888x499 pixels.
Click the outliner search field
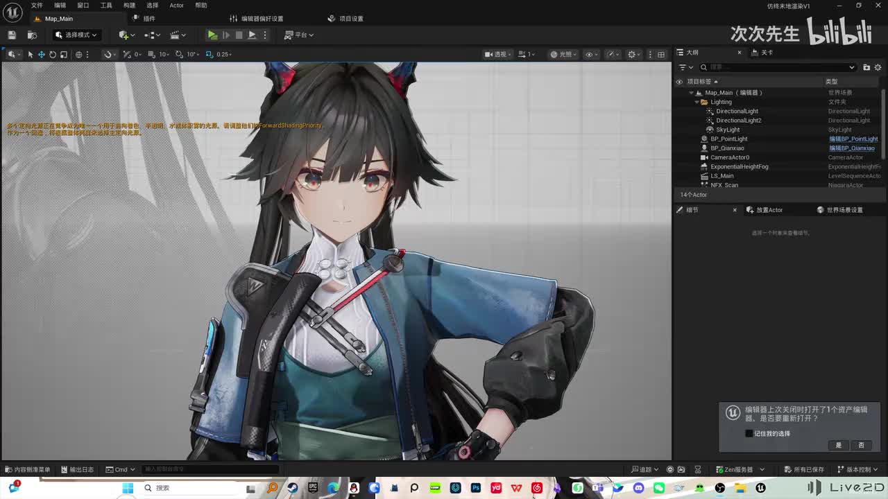(x=778, y=67)
